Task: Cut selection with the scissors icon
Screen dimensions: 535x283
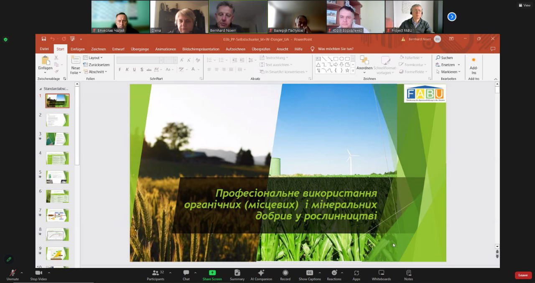Action: coord(56,58)
